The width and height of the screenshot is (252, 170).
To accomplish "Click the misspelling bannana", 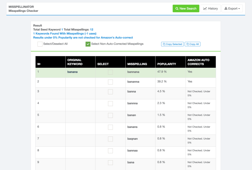I will (133, 72).
